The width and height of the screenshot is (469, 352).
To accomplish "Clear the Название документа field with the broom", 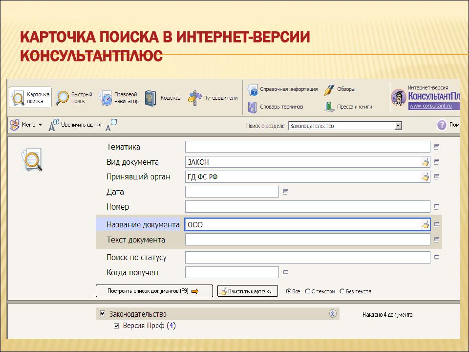I will (426, 224).
